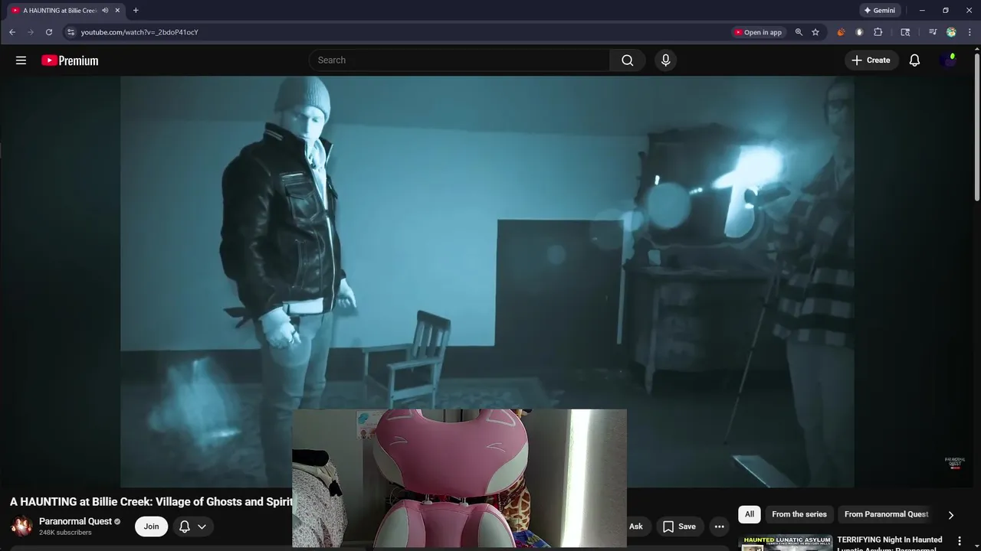Image resolution: width=981 pixels, height=551 pixels.
Task: Open the orange extension icon
Action: tap(841, 32)
